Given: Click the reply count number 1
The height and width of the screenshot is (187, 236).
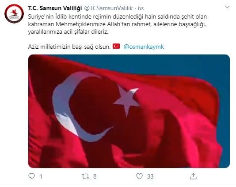Looking at the screenshot, I should pos(41,176).
